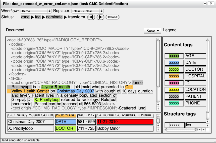The image size is (216, 143).
Task: Click the back arrow workflow step button
Action: [92, 17]
